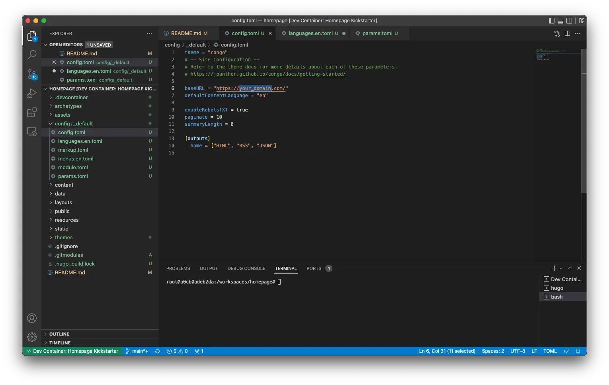Open Run and Debug view
This screenshot has height=385, width=609.
[32, 93]
